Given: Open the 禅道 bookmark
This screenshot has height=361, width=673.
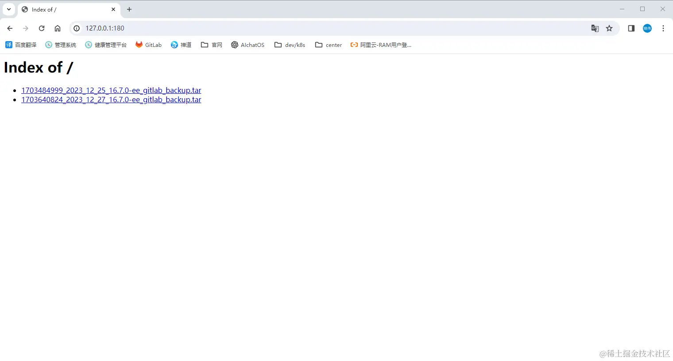Looking at the screenshot, I should tap(181, 45).
